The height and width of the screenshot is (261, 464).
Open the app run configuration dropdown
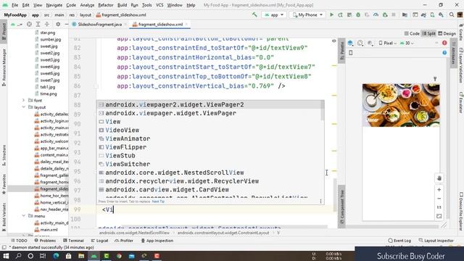tap(274, 14)
